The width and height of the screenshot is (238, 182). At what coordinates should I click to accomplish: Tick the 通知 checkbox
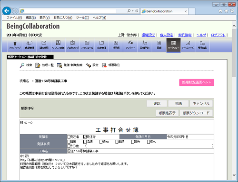click(101, 142)
